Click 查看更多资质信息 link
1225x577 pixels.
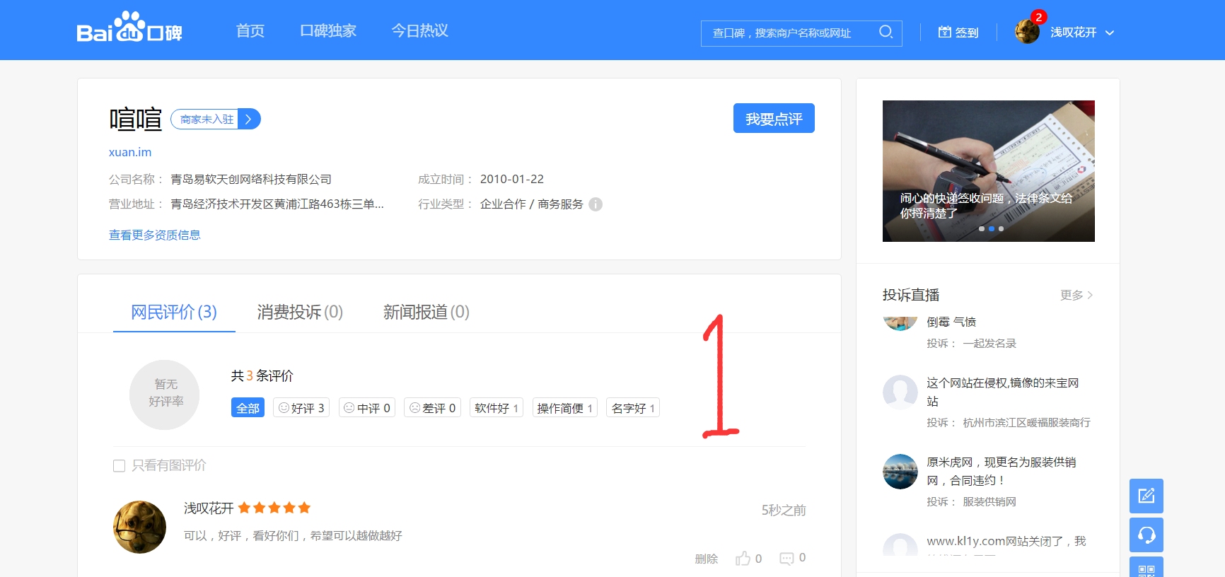pyautogui.click(x=155, y=235)
